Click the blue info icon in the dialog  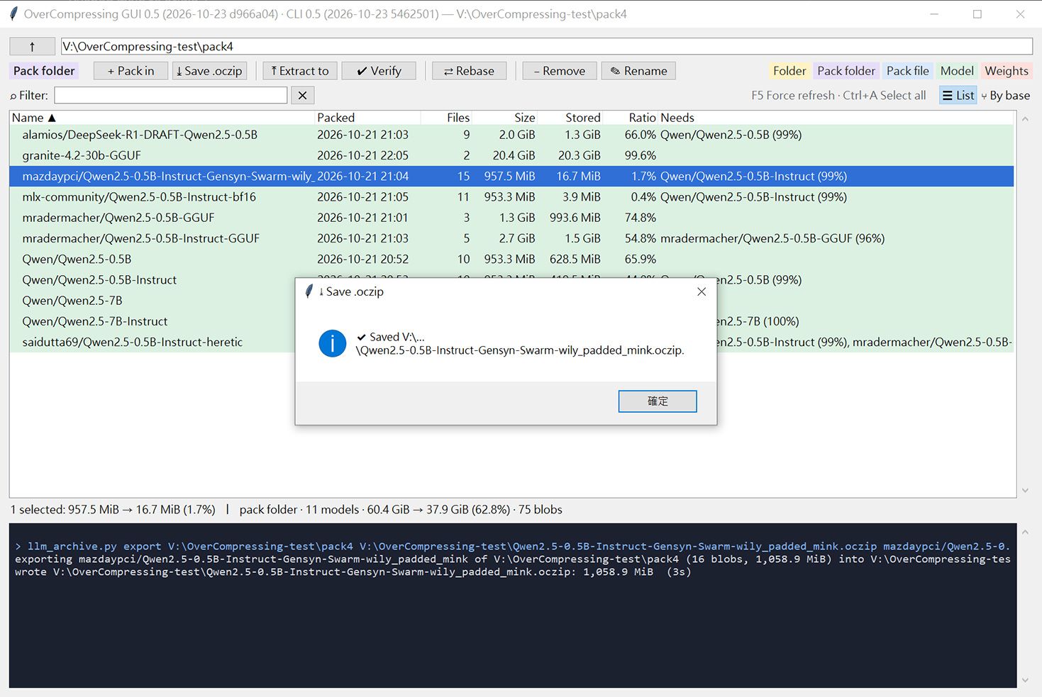(332, 343)
